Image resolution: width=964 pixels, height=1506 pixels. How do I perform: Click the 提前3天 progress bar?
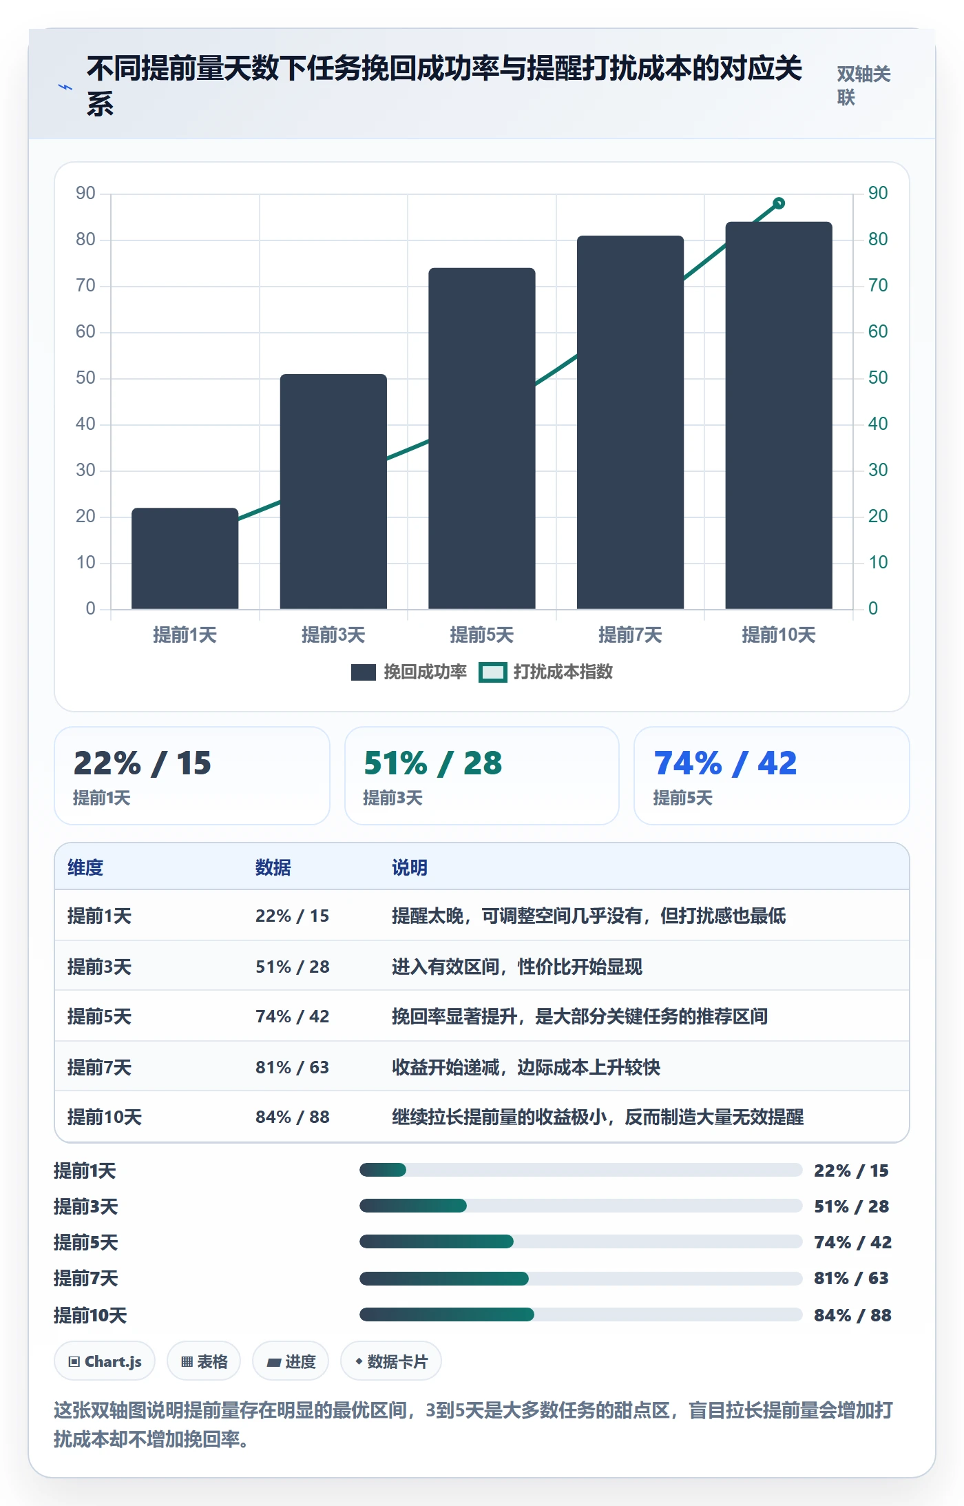click(580, 1206)
